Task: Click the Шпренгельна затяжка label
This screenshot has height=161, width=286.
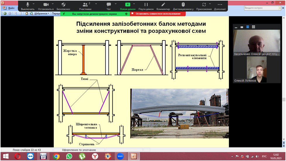Action: click(87, 126)
